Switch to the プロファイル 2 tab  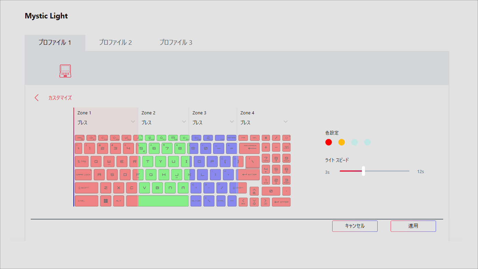point(115,43)
